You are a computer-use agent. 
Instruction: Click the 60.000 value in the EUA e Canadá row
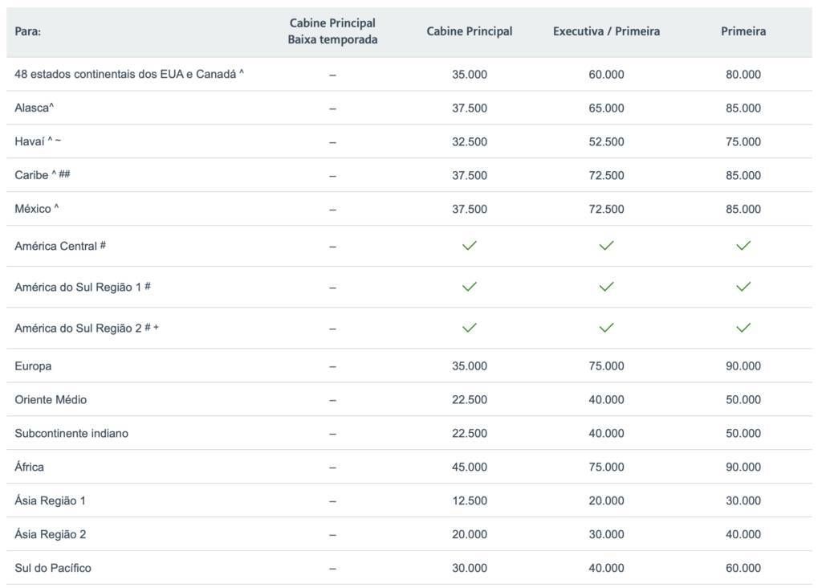click(x=606, y=75)
